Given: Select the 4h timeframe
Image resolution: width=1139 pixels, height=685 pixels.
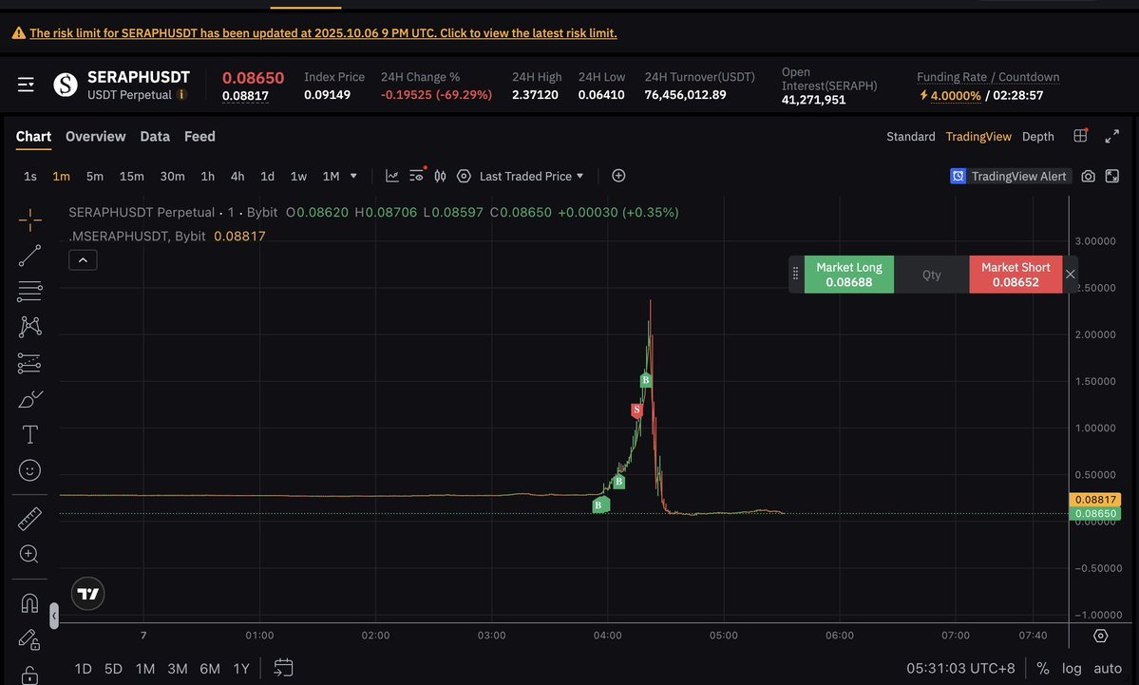Looking at the screenshot, I should click(237, 176).
